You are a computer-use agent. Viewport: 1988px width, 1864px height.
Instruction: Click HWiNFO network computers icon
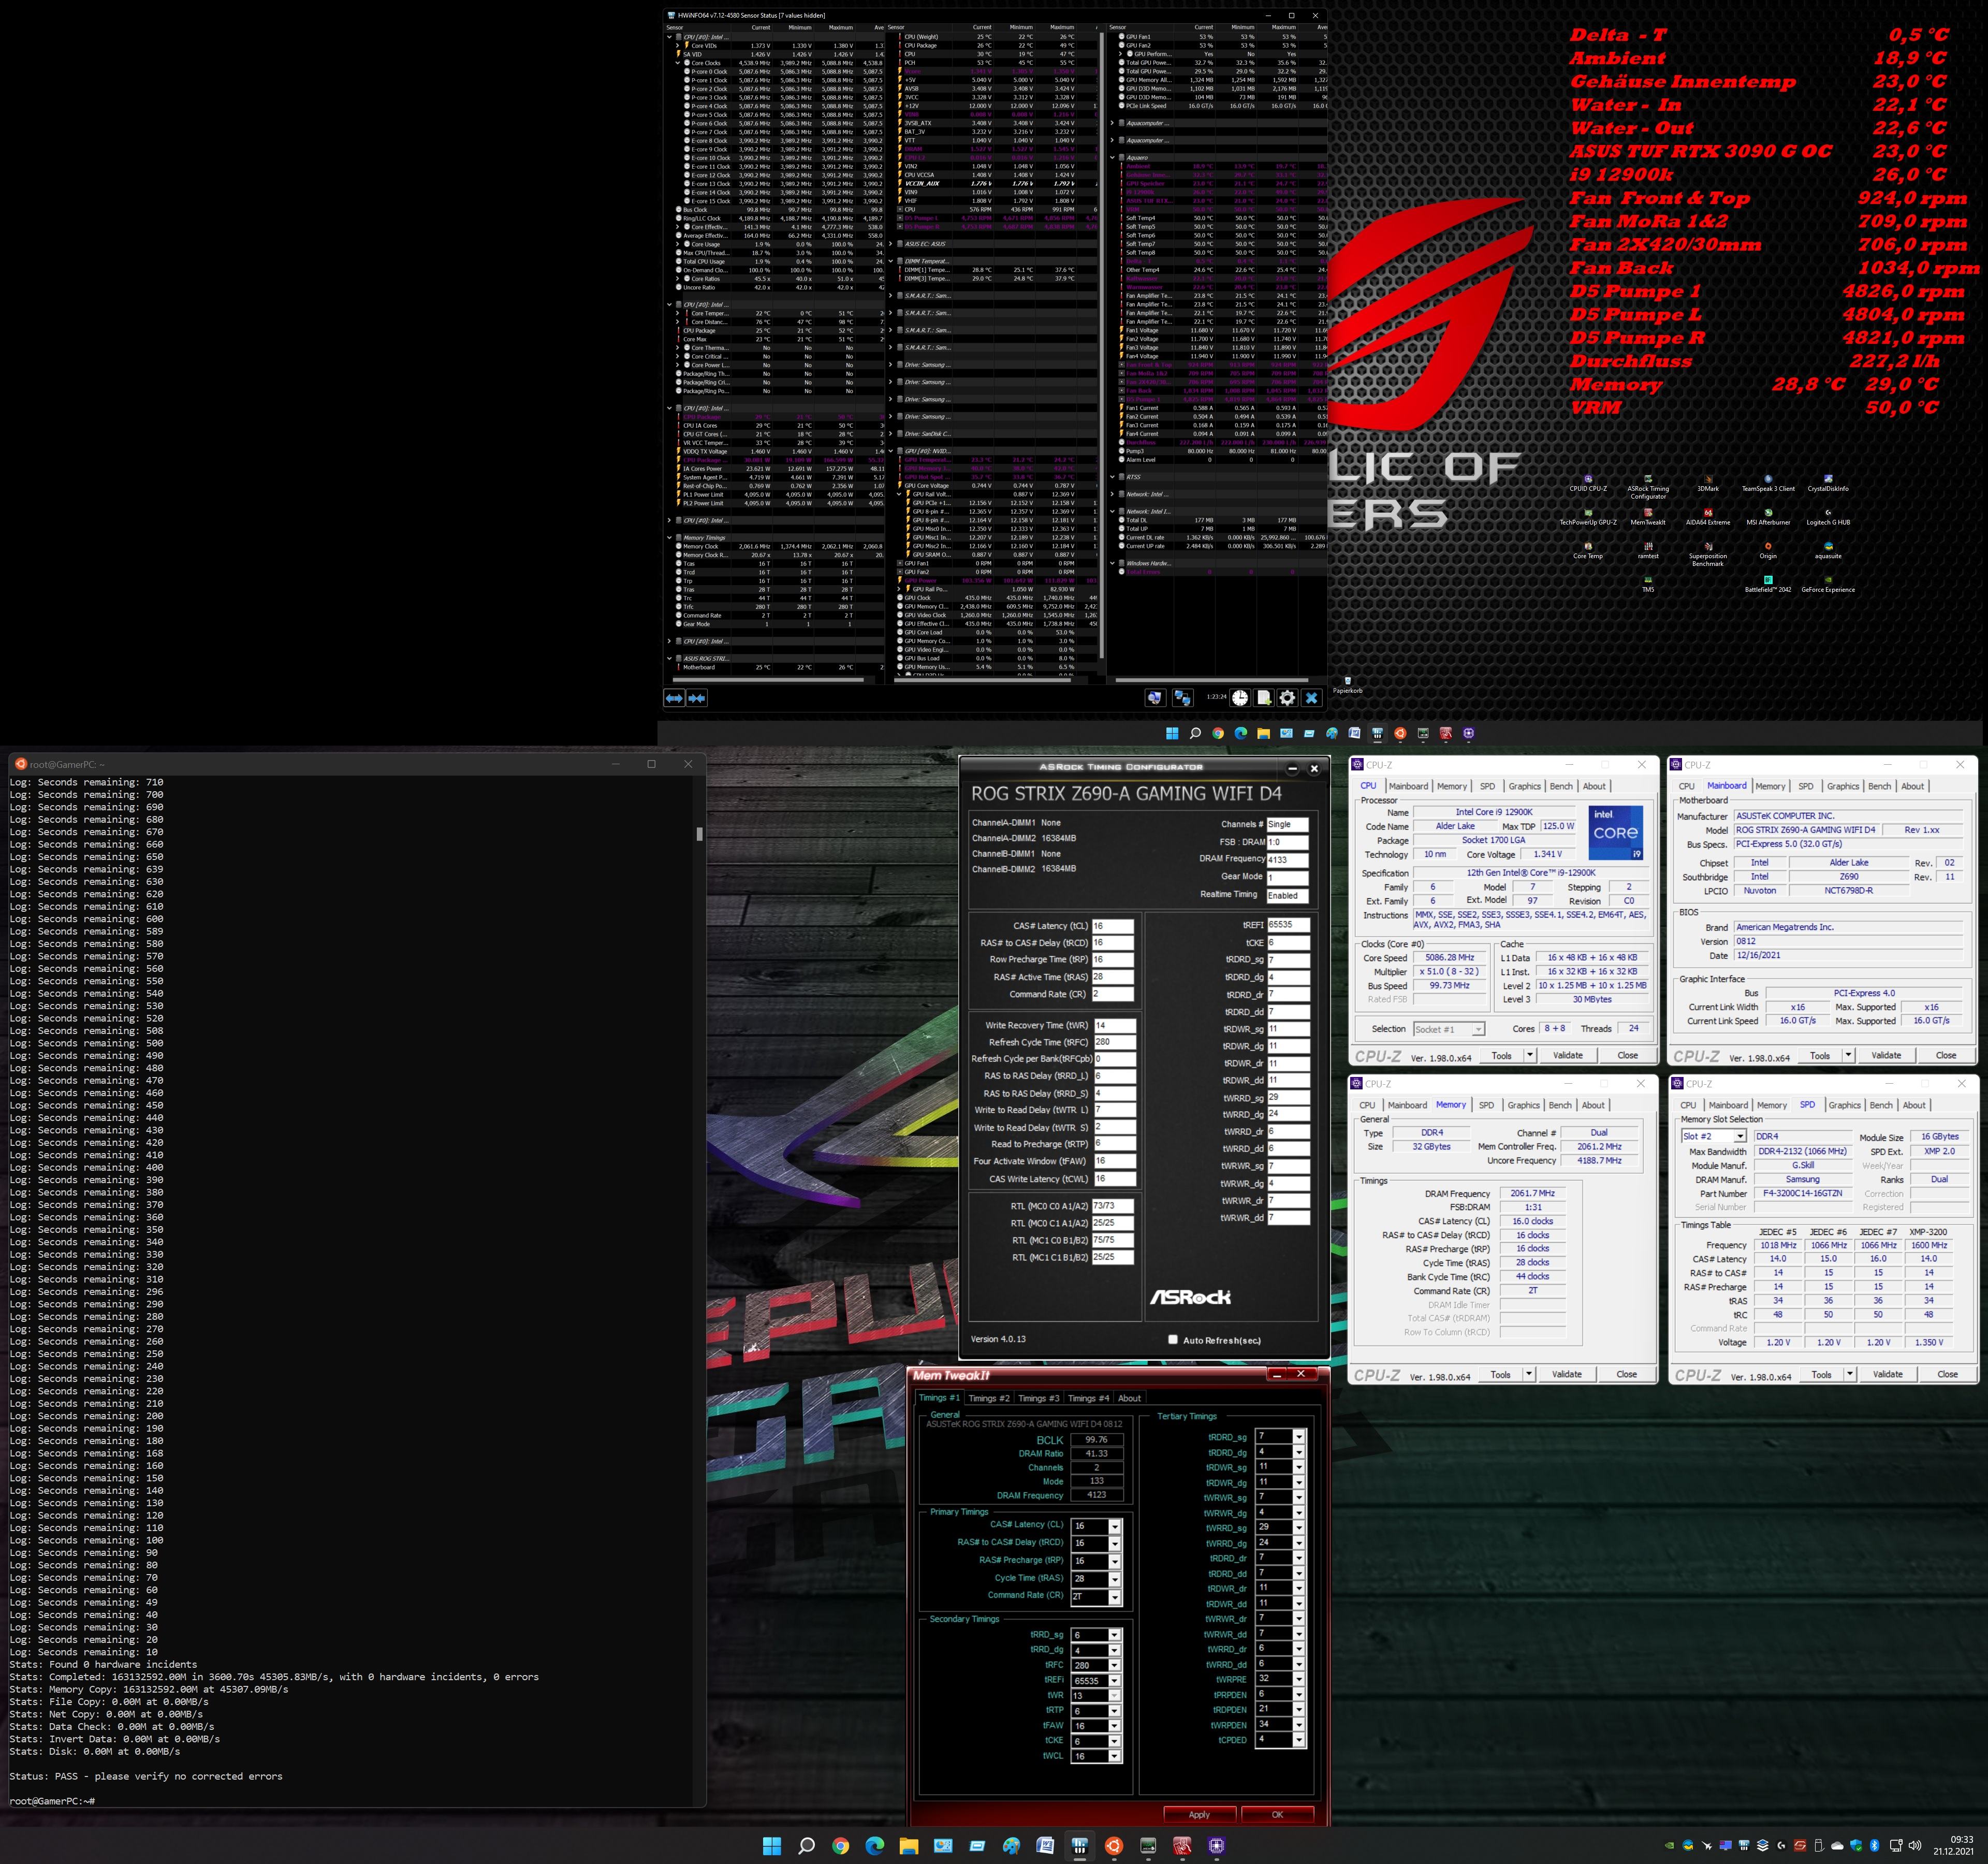pos(1183,698)
